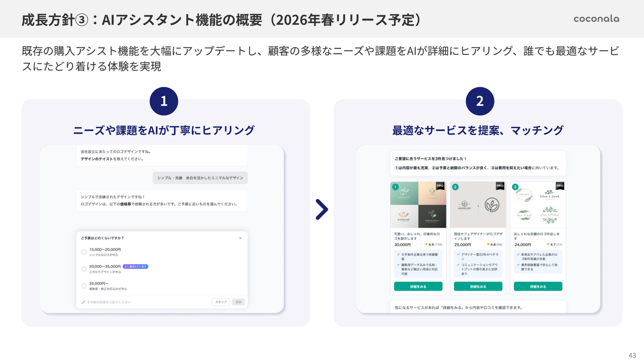The height and width of the screenshot is (362, 644).
Task: Click the PRO badge on the first card
Action: 440,186
